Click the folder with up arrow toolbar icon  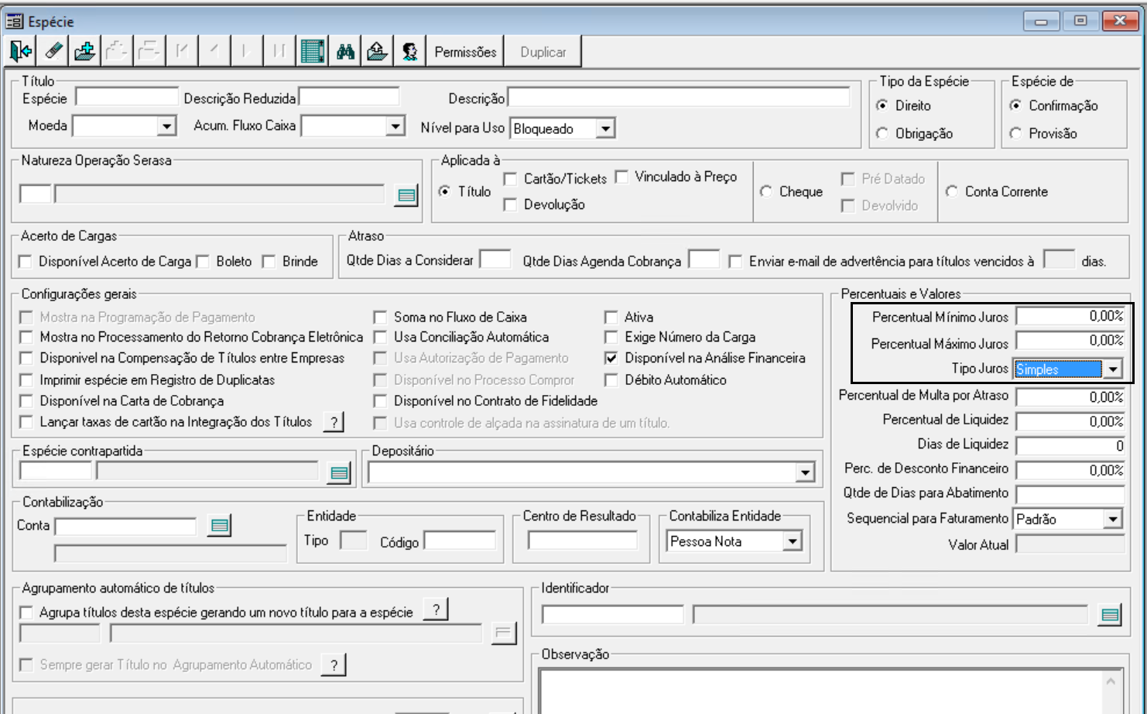378,52
